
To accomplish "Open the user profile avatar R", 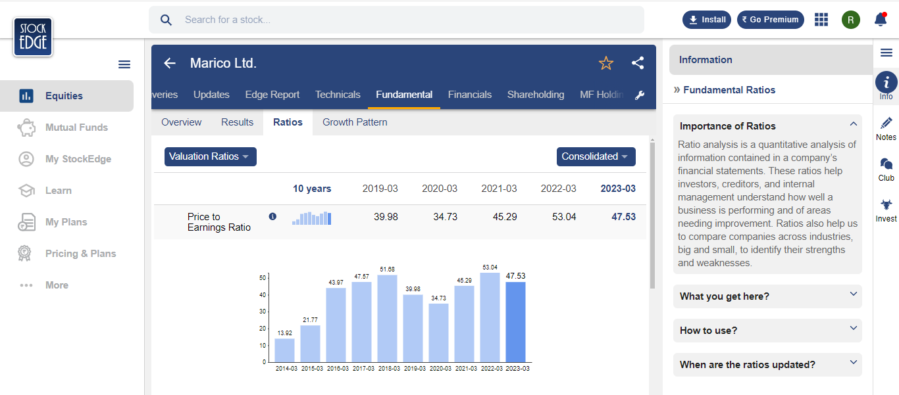I will 851,20.
